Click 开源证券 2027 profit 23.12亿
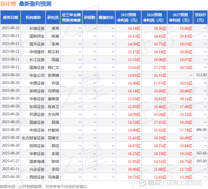The height and width of the screenshot is (189, 208). 186,114
